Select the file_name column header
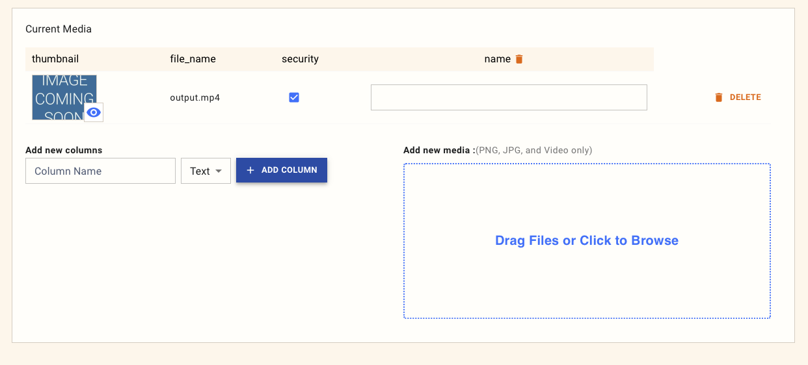 tap(193, 59)
